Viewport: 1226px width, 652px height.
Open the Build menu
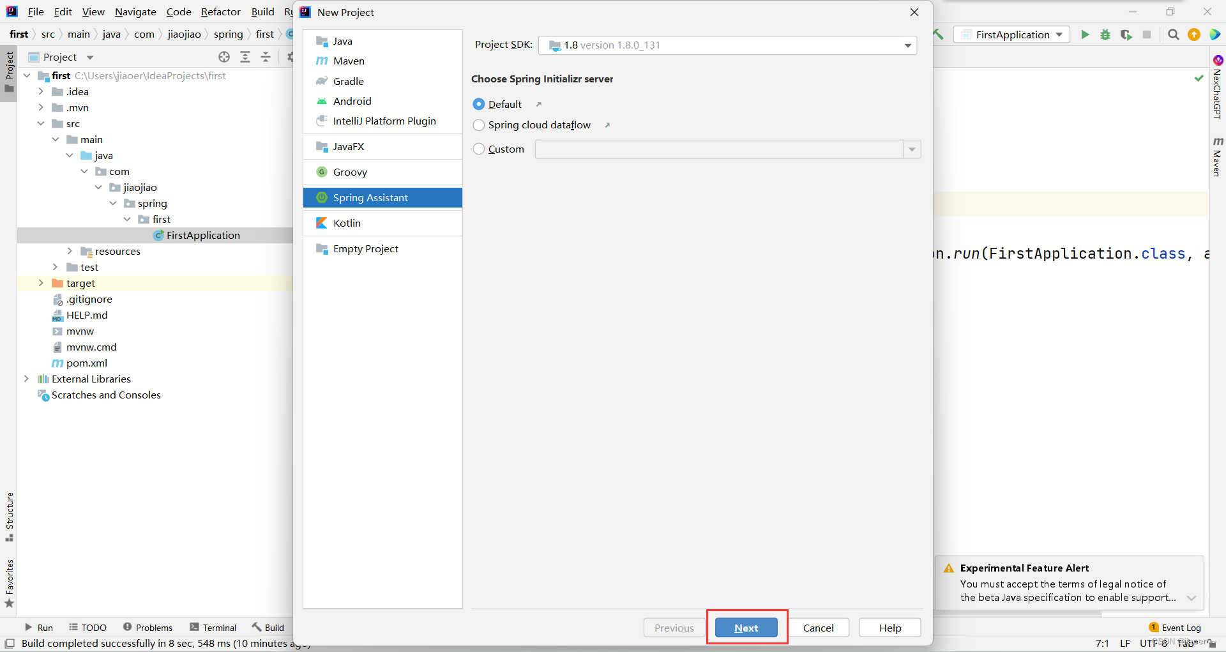262,11
